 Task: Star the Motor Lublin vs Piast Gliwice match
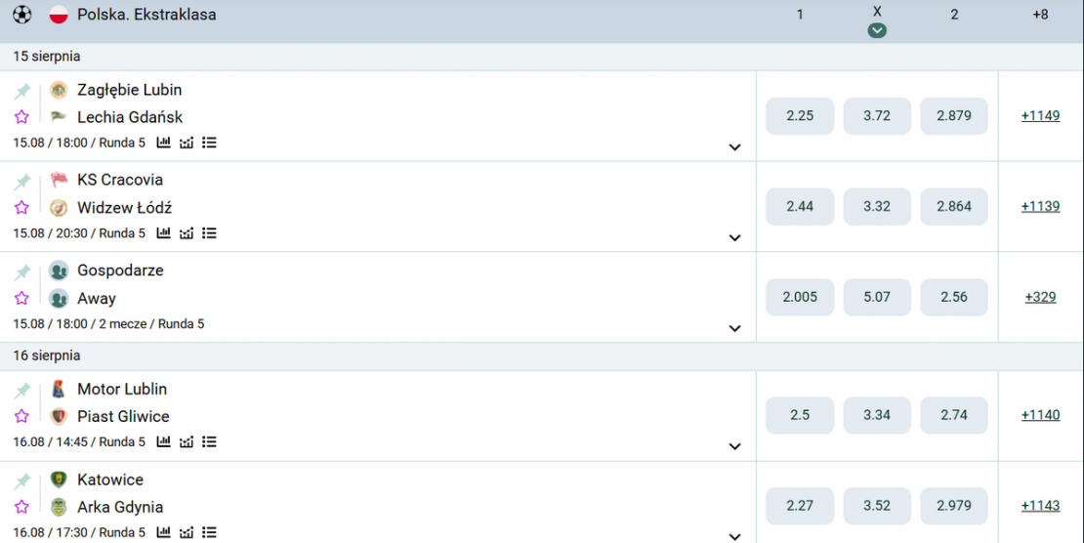tap(22, 416)
